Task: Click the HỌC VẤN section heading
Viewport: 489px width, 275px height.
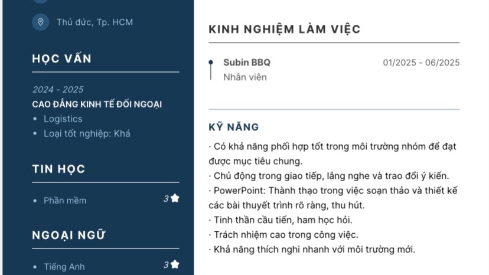Action: [x=62, y=58]
